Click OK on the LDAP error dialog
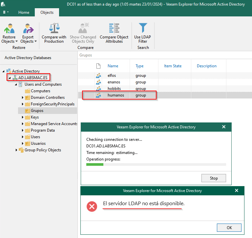This screenshot has width=252, height=238. click(x=229, y=227)
